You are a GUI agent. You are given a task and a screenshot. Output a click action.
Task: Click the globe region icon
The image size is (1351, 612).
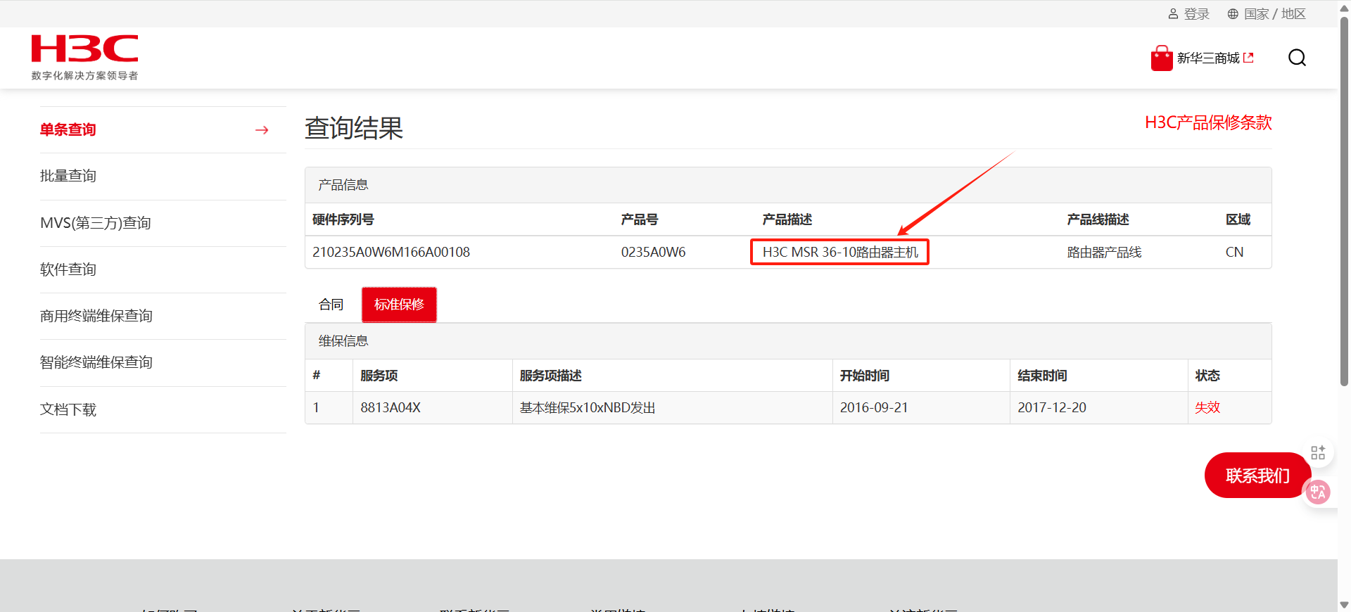pos(1233,14)
